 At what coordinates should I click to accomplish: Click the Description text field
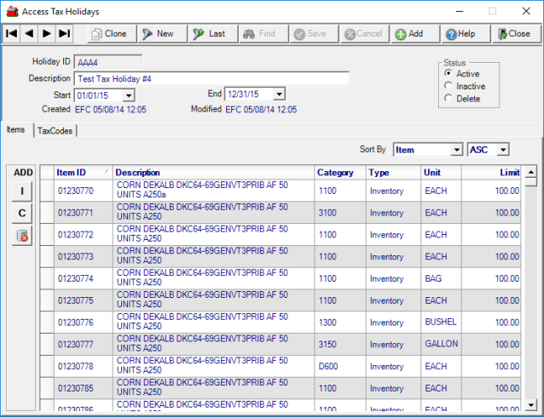click(211, 78)
